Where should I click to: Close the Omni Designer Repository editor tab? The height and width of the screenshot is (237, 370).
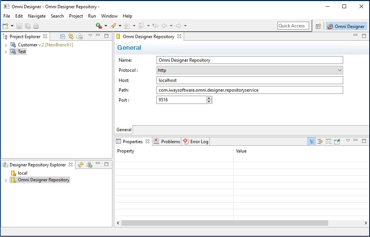(x=179, y=36)
